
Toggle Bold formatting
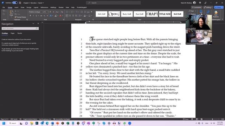pyautogui.click(x=30, y=16)
